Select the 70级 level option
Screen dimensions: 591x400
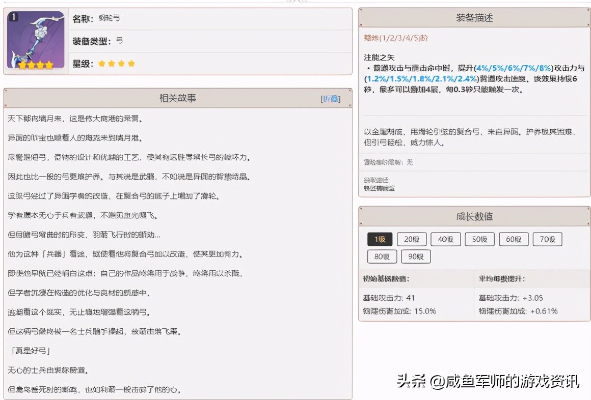click(547, 239)
